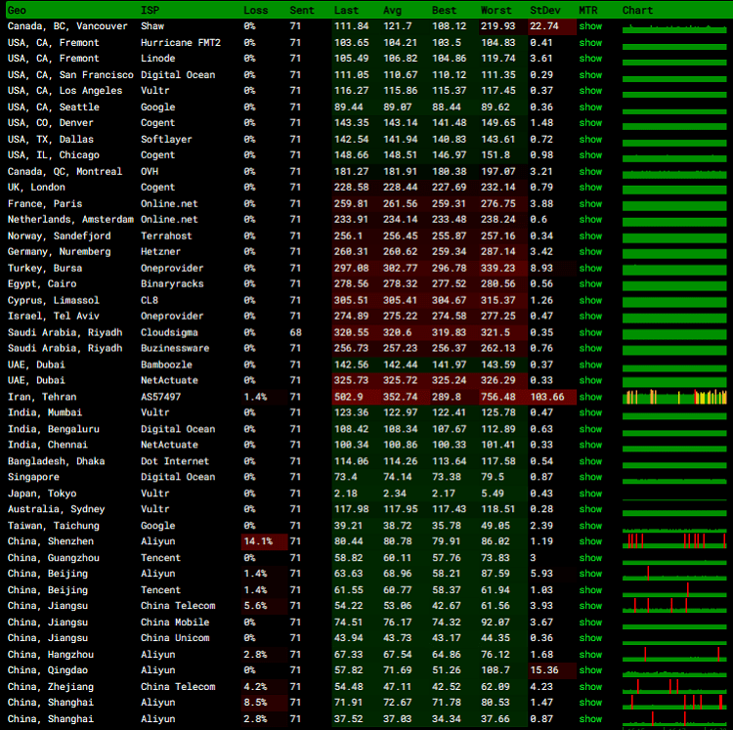
Task: Open MTR 'show' link for Vancouver Shaw
Action: pyautogui.click(x=590, y=26)
